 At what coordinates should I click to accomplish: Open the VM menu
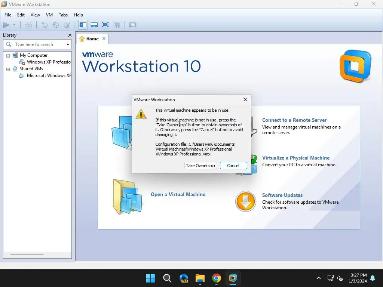(49, 15)
